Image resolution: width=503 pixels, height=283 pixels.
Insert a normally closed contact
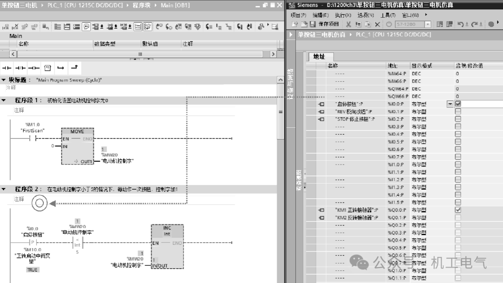coord(20,68)
